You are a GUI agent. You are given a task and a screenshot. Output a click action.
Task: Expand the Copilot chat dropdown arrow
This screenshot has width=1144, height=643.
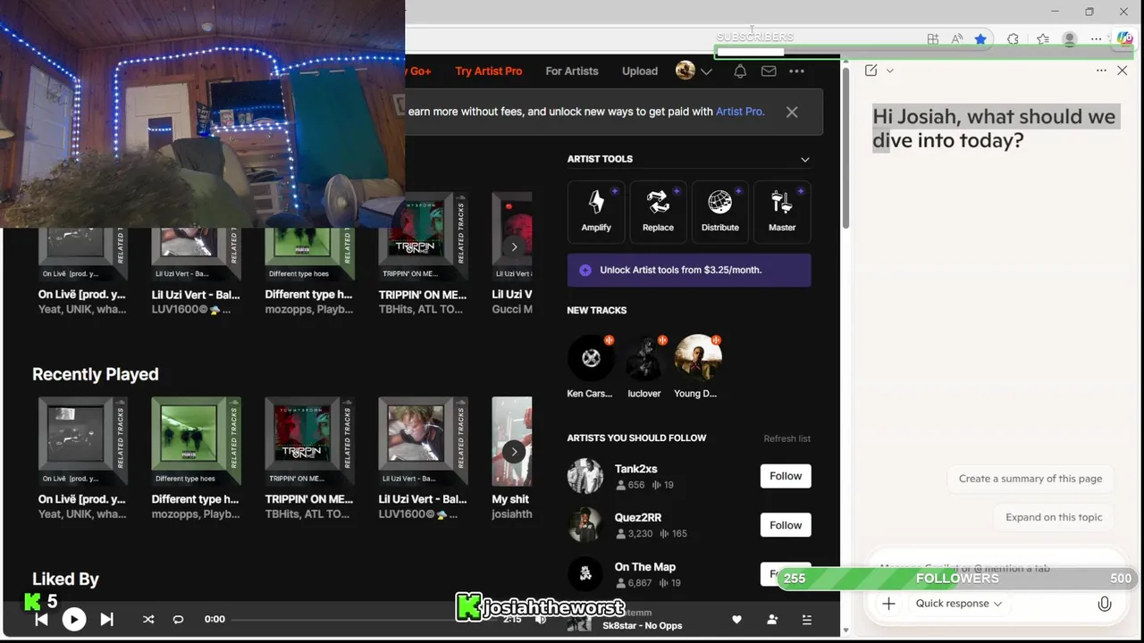tap(889, 71)
